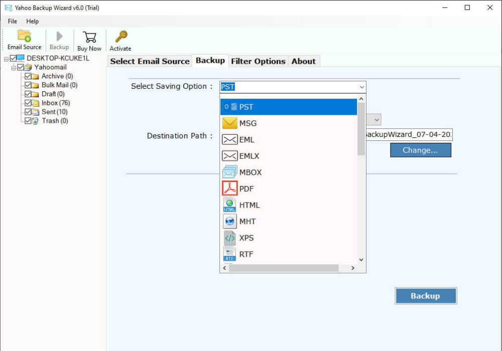Select the Sent (10) label
This screenshot has width=502, height=351.
tap(54, 112)
